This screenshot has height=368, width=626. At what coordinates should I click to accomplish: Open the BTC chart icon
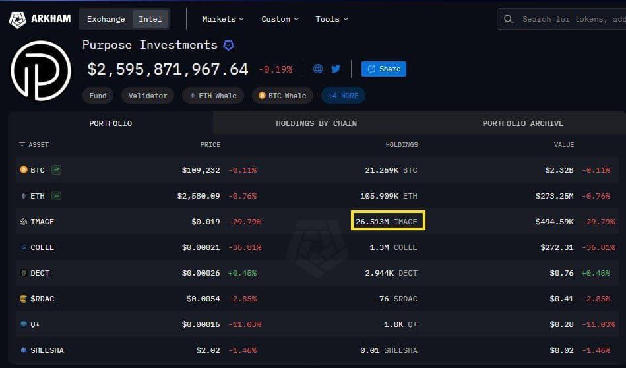pos(56,170)
